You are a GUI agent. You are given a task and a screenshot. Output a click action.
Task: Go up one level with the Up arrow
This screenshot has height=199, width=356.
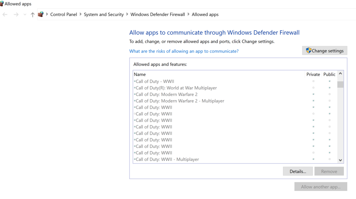click(x=33, y=15)
